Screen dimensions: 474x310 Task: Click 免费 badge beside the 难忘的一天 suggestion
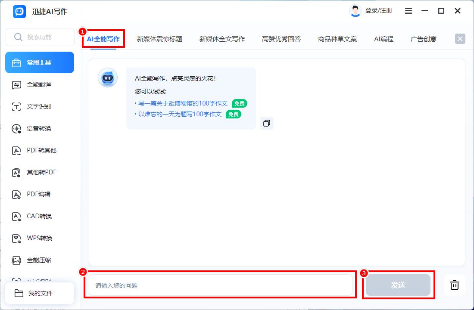pos(234,114)
